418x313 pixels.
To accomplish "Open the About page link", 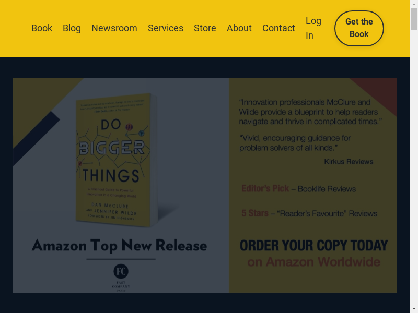I will point(239,28).
